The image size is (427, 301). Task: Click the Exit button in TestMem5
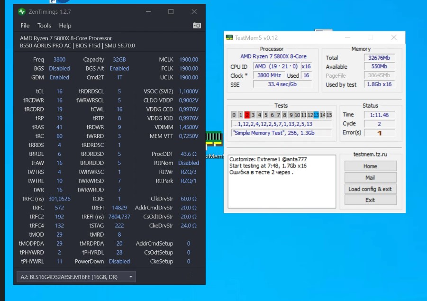click(x=370, y=200)
